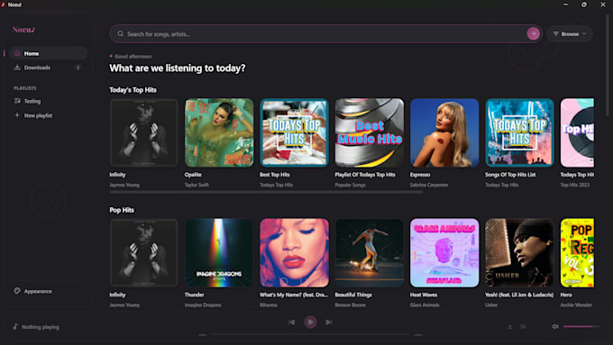Click the plus icon beside New playlist
The image size is (613, 345).
(17, 115)
